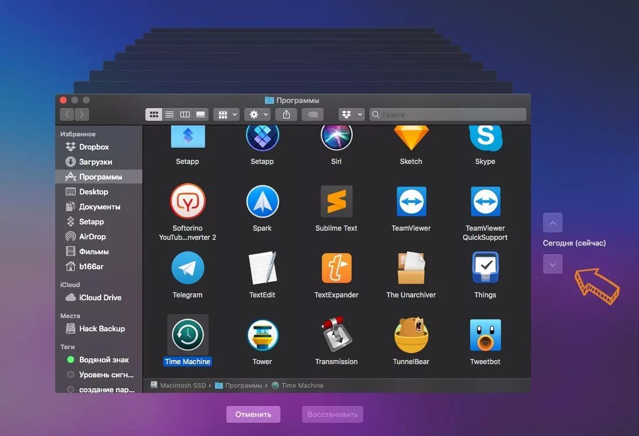Click the Finder search field
Viewport: 639px width, 436px height.
448,114
